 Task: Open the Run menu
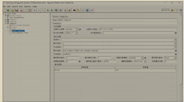point(21,6)
